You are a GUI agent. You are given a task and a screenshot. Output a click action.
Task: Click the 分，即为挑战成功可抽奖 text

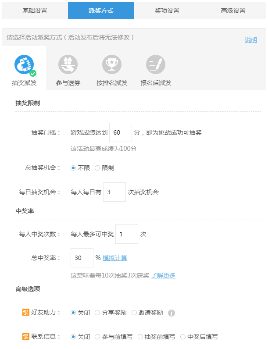(x=168, y=133)
